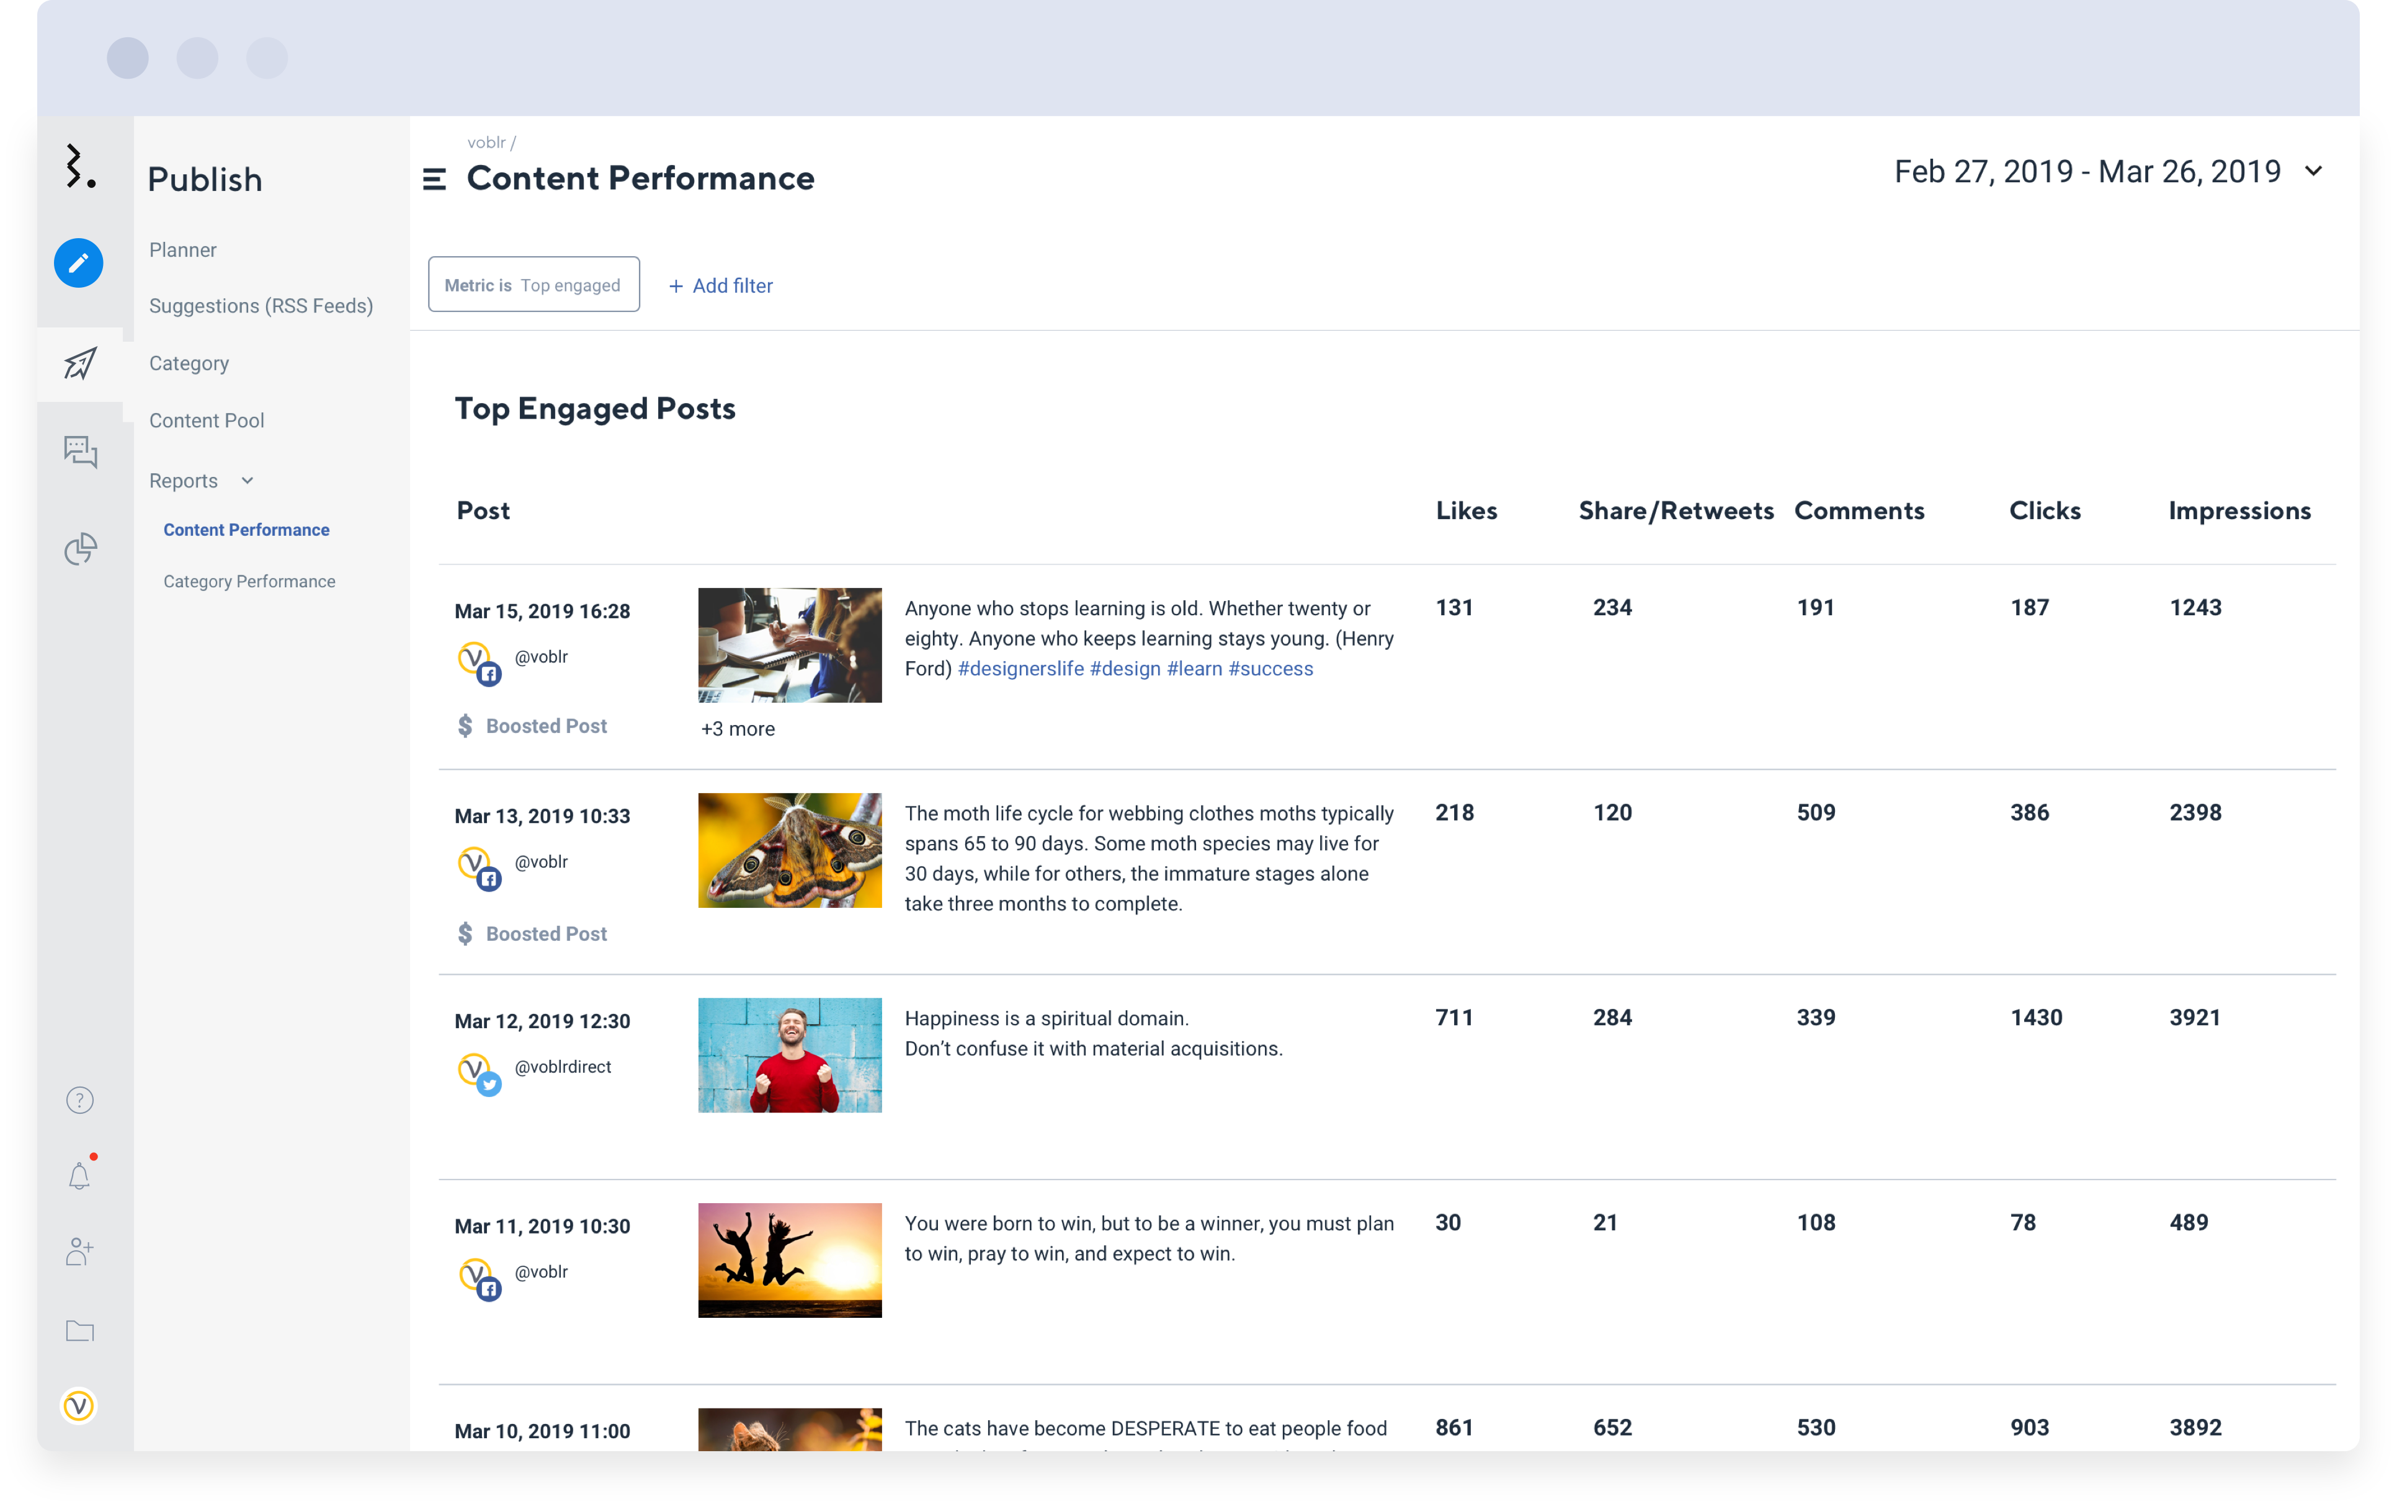Sort by Impressions column header
The height and width of the screenshot is (1507, 2397).
coord(2239,510)
